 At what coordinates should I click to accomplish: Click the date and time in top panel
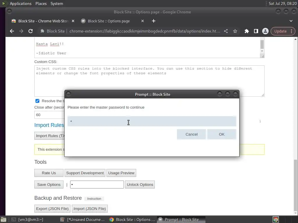283,3
